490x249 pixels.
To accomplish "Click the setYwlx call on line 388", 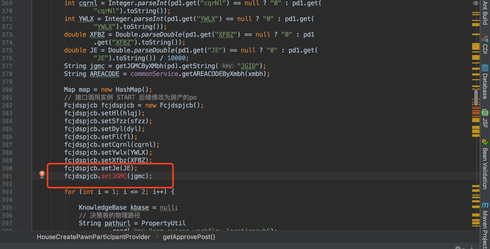I will (x=114, y=153).
